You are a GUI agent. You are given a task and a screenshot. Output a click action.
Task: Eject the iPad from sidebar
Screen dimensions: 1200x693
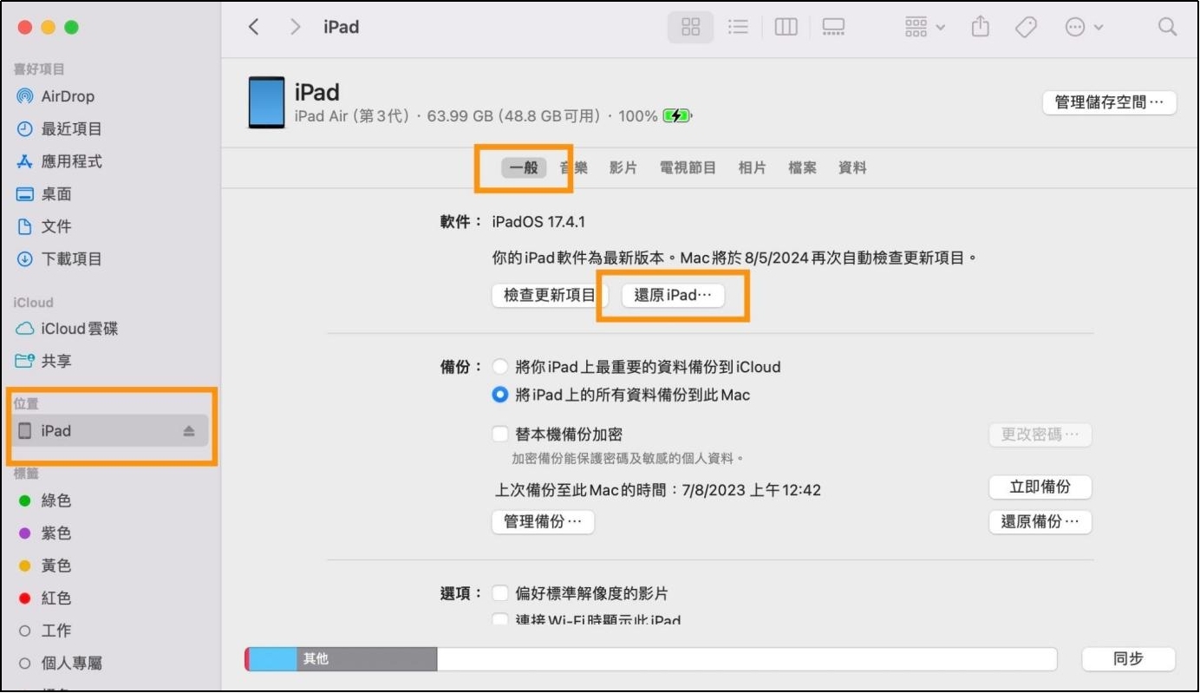tap(189, 431)
